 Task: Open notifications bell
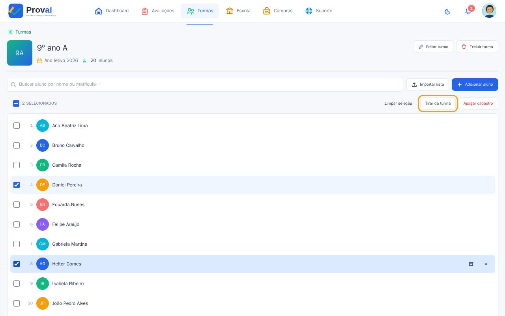tap(468, 11)
